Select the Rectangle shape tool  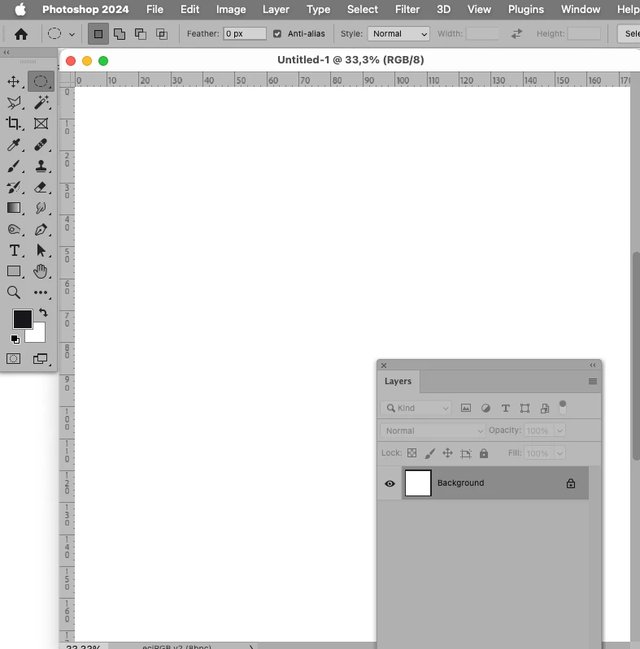pyautogui.click(x=14, y=271)
